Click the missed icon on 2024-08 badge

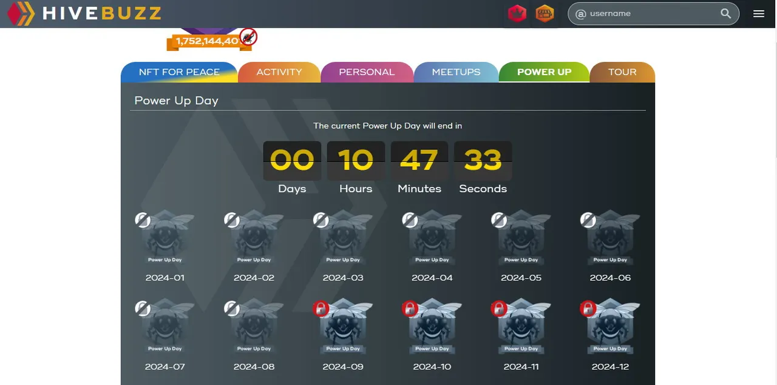coord(232,309)
